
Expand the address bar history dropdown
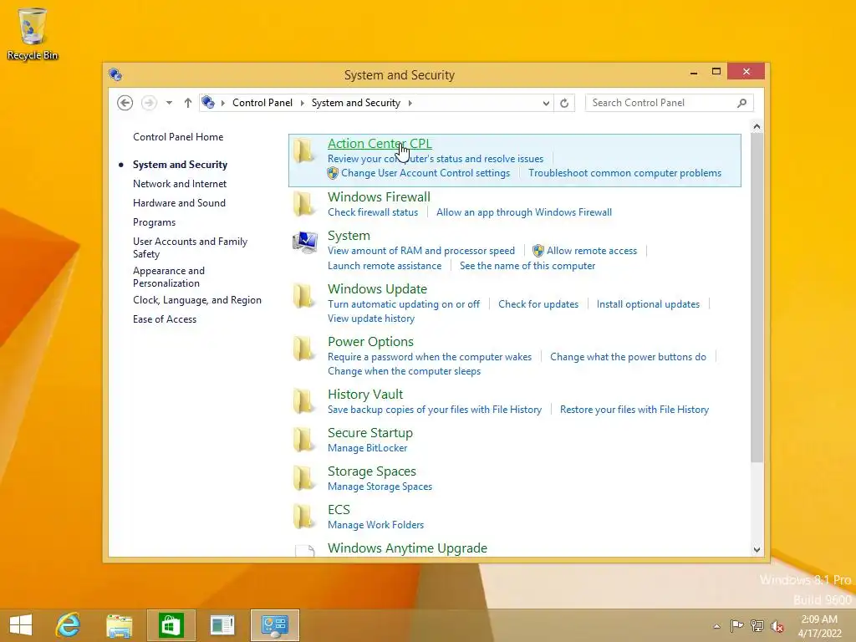[546, 103]
